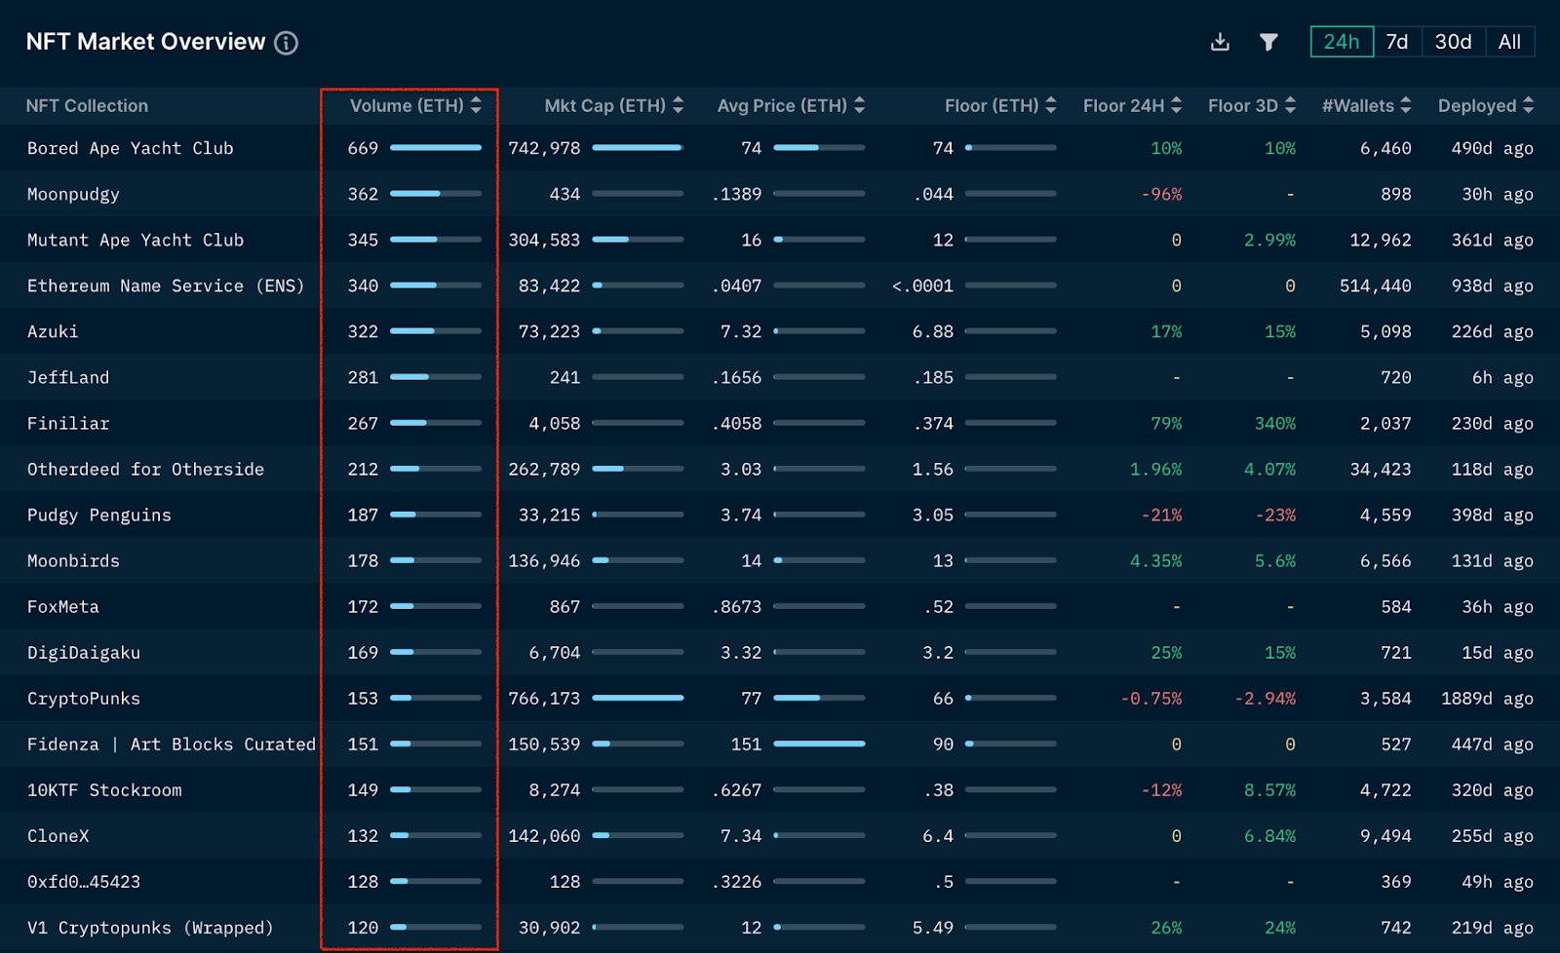Click Bored Ape market cap 742,978

(x=544, y=148)
